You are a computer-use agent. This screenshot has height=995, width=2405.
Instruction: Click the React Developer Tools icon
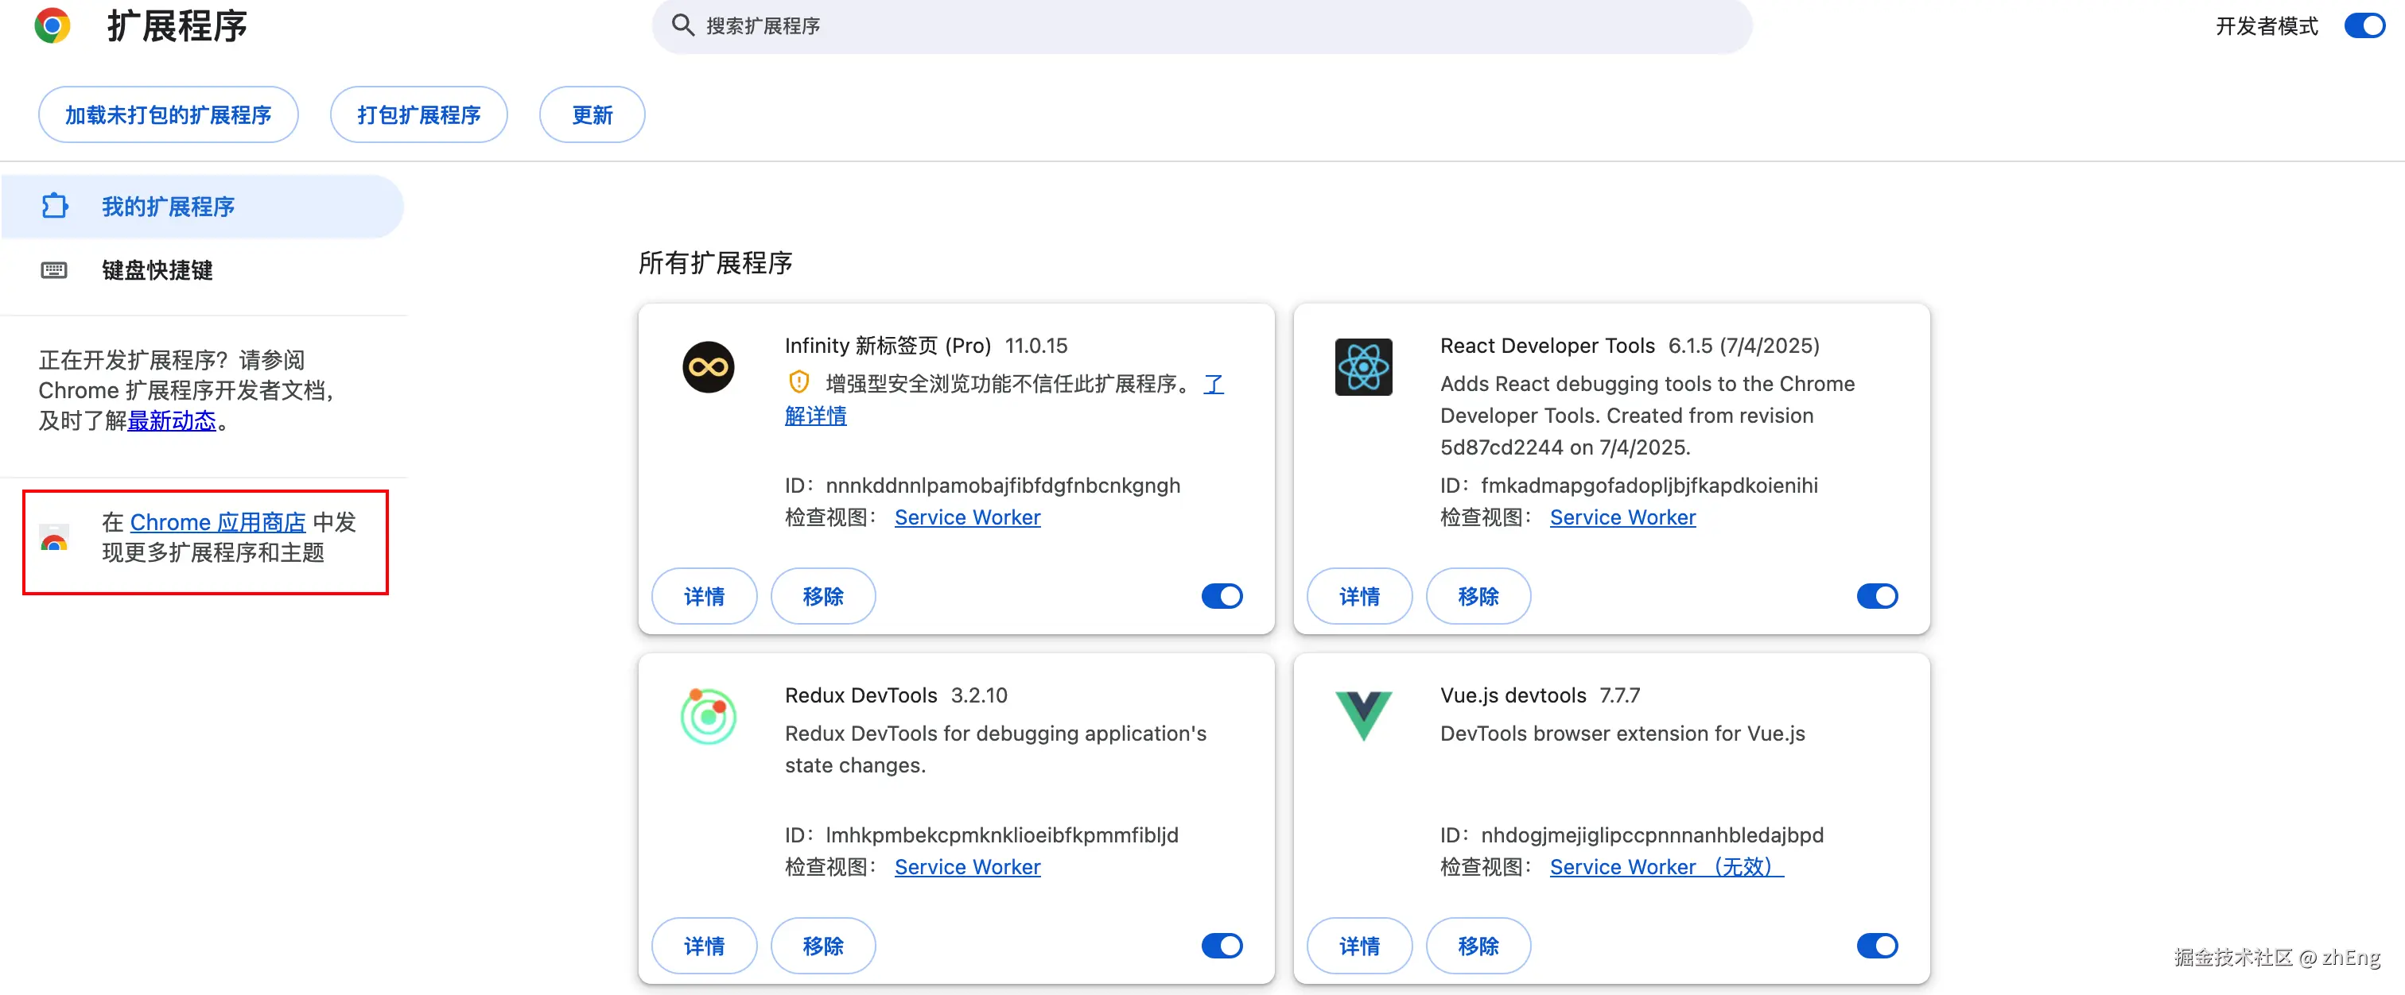tap(1362, 367)
